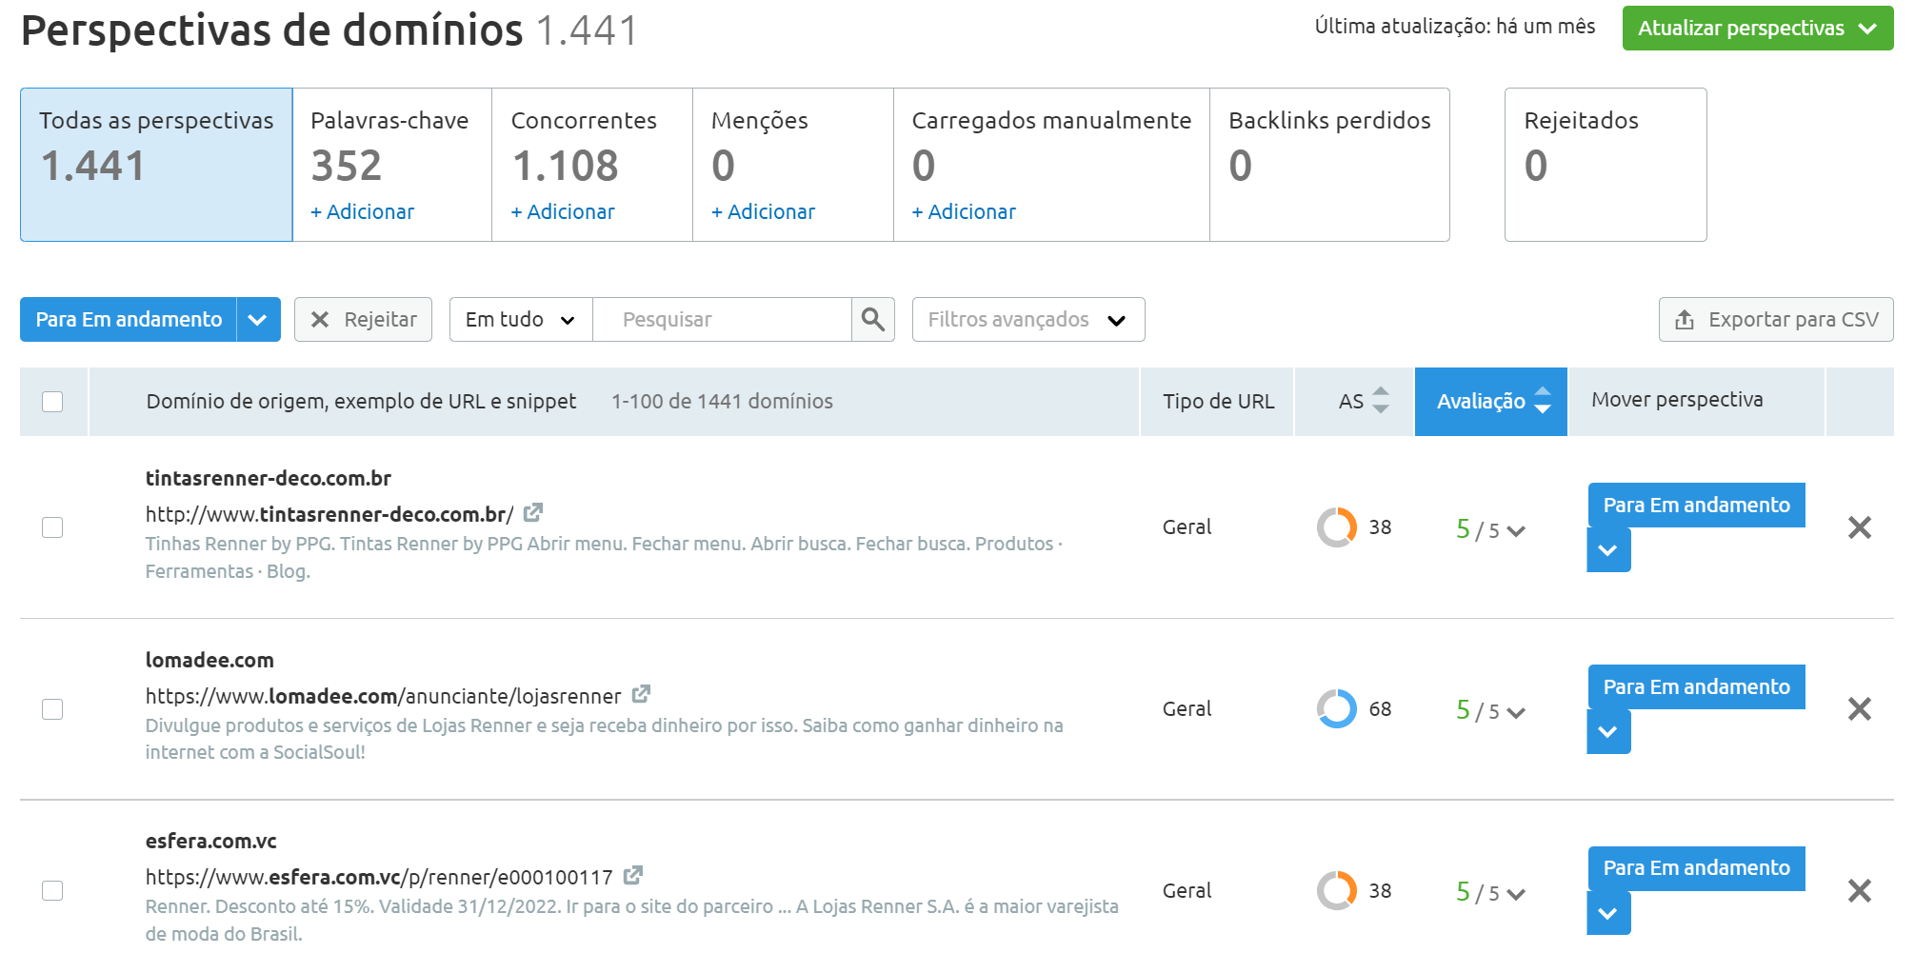Open the esfera.com.vc external link icon
The height and width of the screenshot is (973, 1915).
[x=632, y=876]
